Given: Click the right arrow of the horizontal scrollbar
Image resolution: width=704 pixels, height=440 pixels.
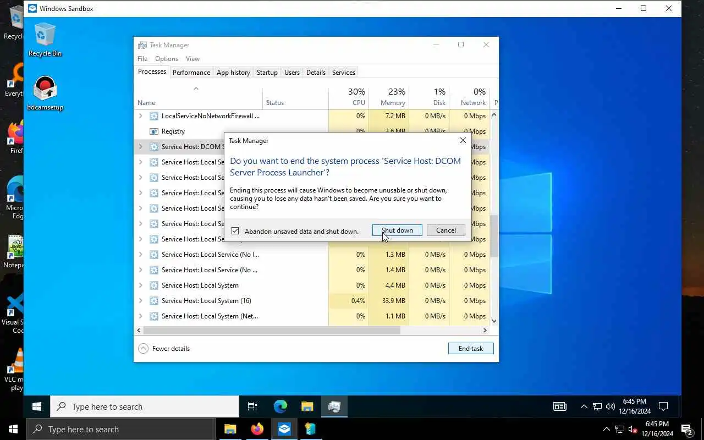Looking at the screenshot, I should pyautogui.click(x=485, y=330).
